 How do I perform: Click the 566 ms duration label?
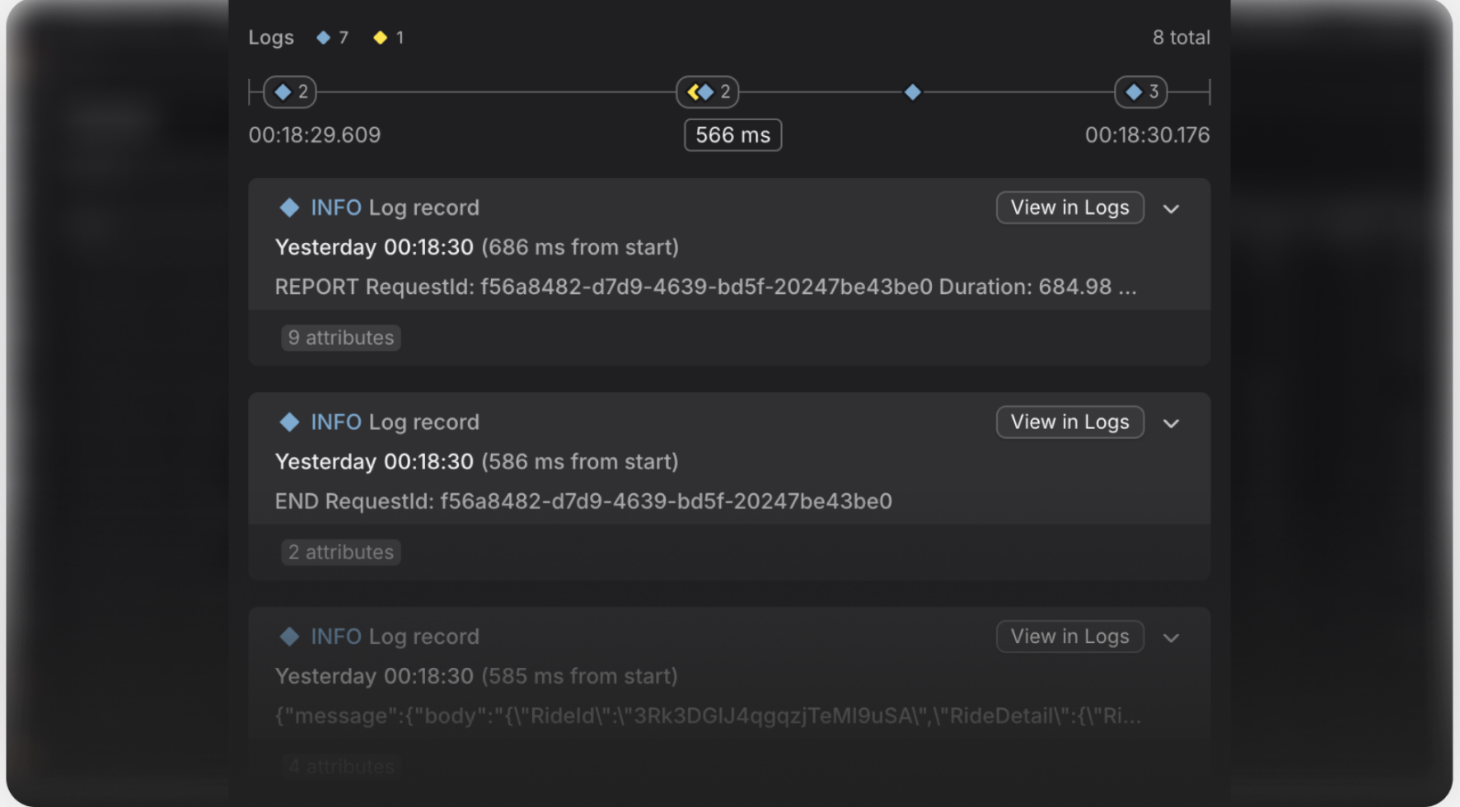coord(733,135)
